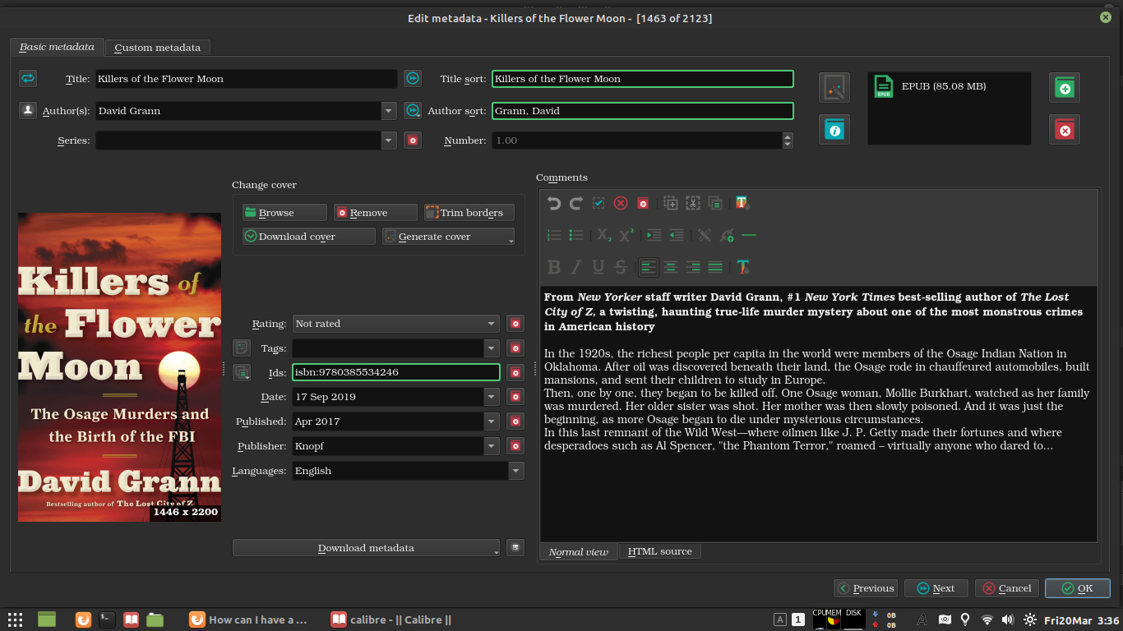Clear all tags
The image size is (1123, 631).
coord(515,348)
